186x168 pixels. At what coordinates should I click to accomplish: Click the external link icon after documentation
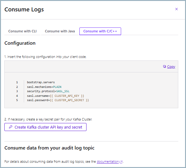coord(121,162)
